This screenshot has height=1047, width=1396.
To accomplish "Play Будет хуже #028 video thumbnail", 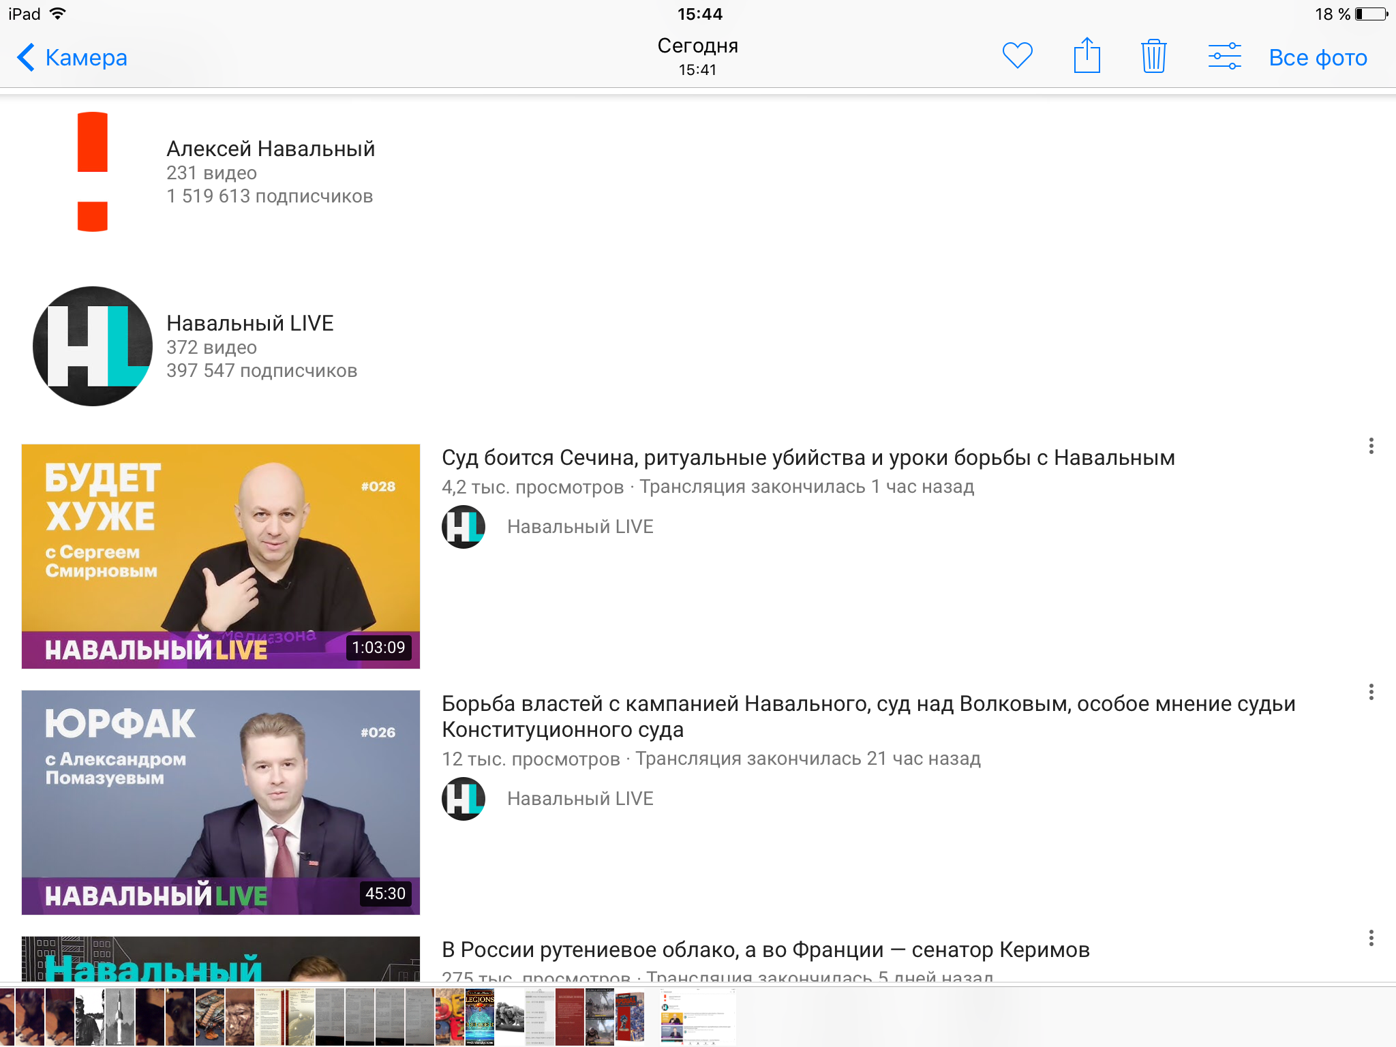I will pyautogui.click(x=221, y=556).
